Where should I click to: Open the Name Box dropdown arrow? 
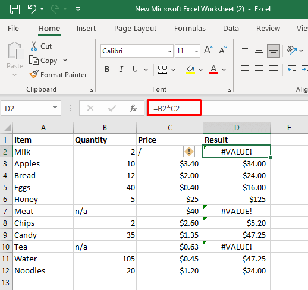point(55,108)
